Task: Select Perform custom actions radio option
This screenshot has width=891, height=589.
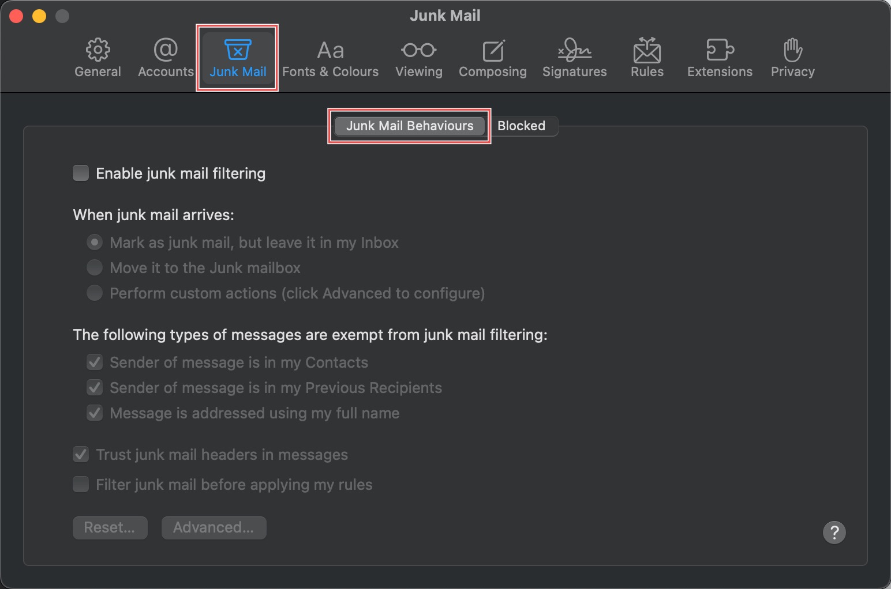Action: pos(95,293)
